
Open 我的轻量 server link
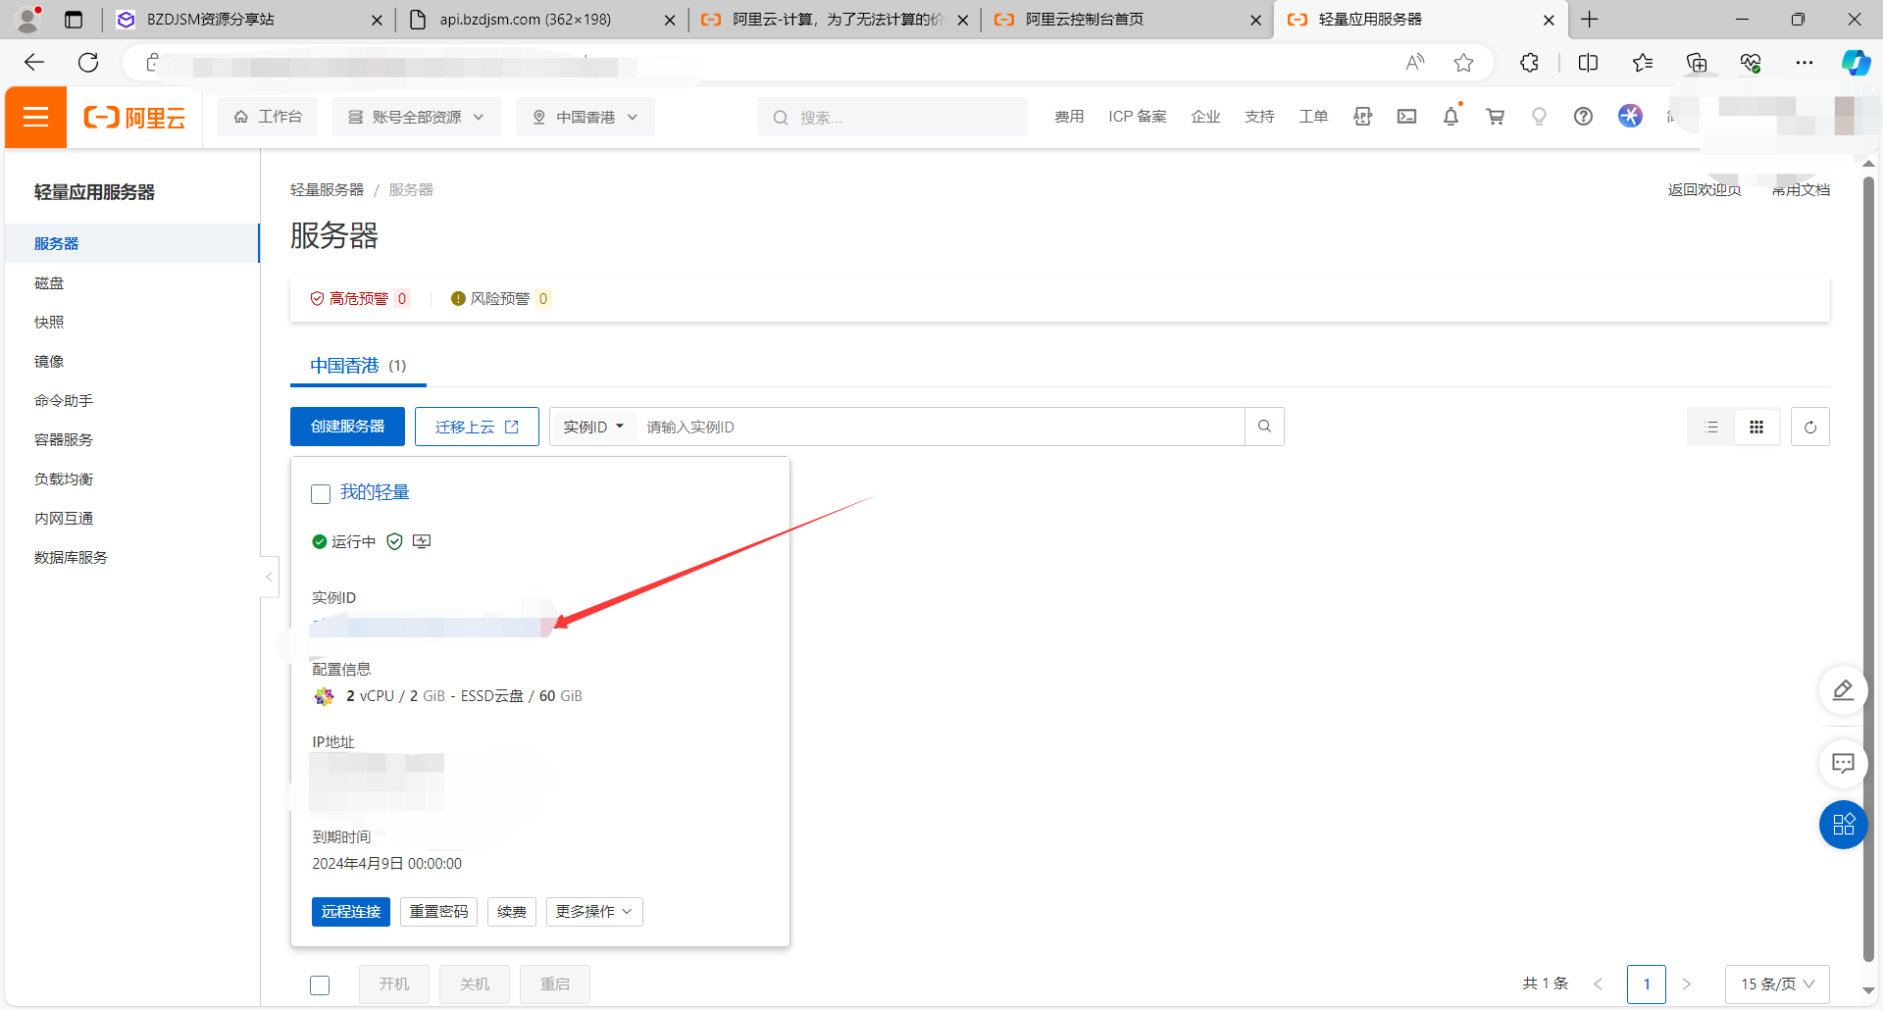click(x=375, y=492)
